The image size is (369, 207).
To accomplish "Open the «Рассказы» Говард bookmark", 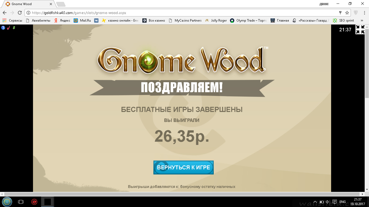I will pyautogui.click(x=311, y=21).
